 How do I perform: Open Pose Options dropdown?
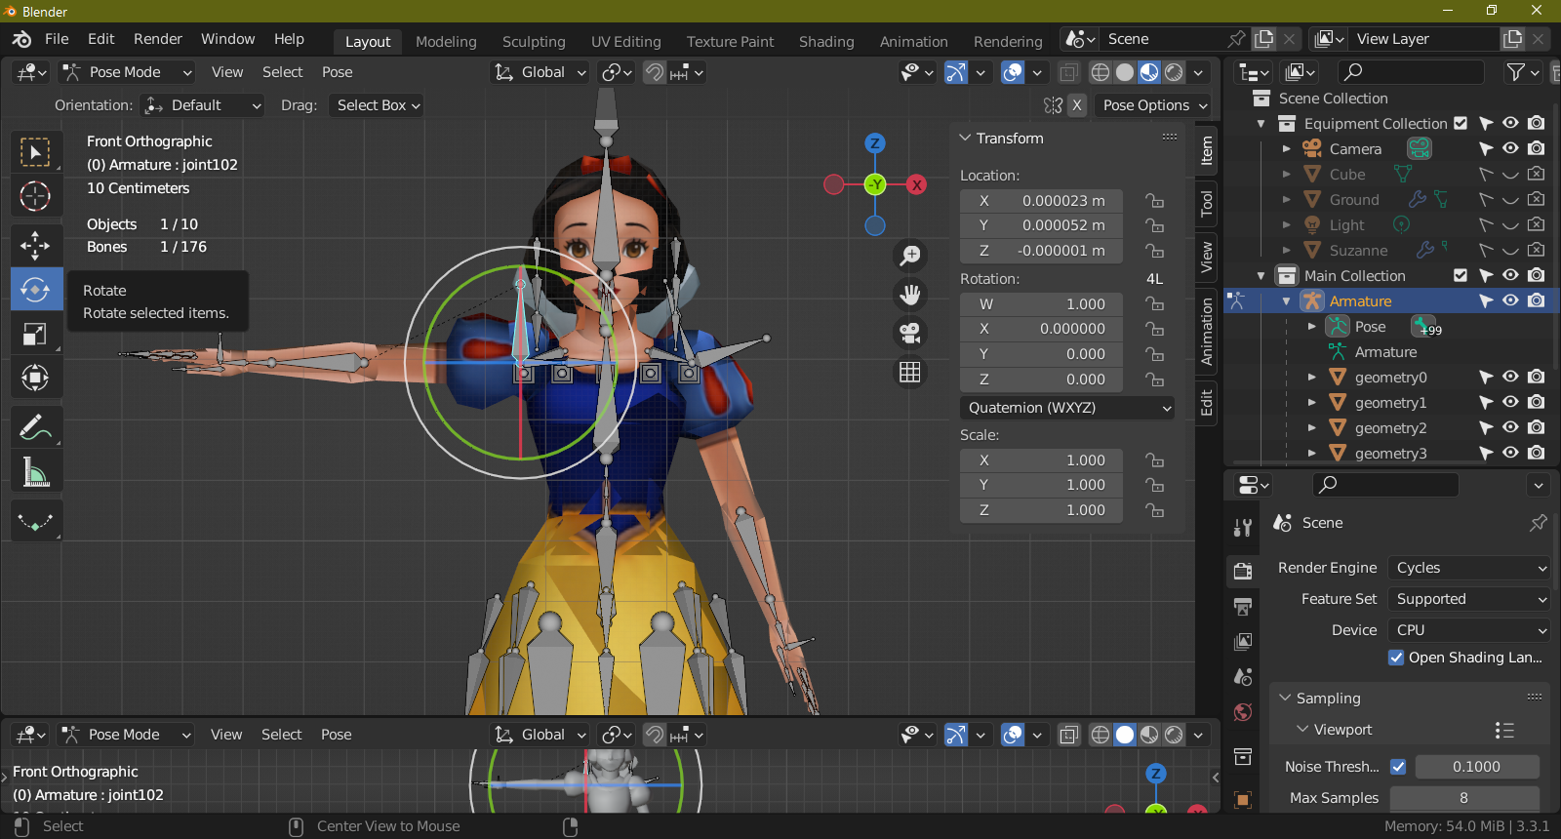coord(1154,105)
